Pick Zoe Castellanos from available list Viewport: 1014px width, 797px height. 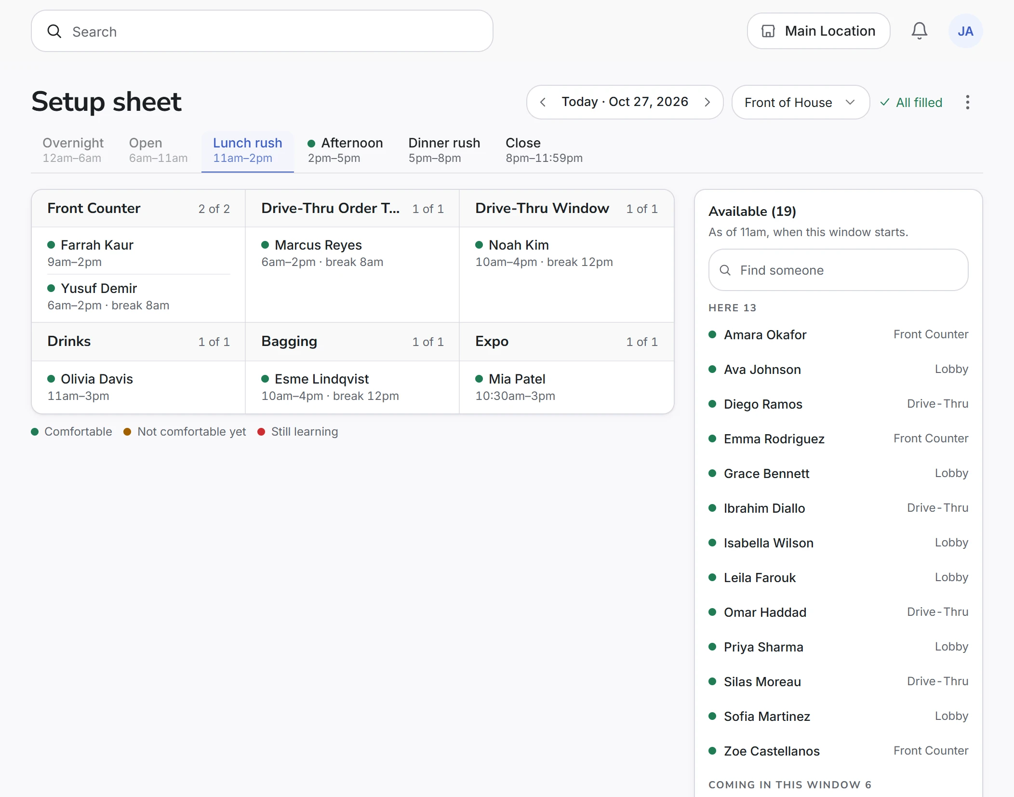[838, 751]
